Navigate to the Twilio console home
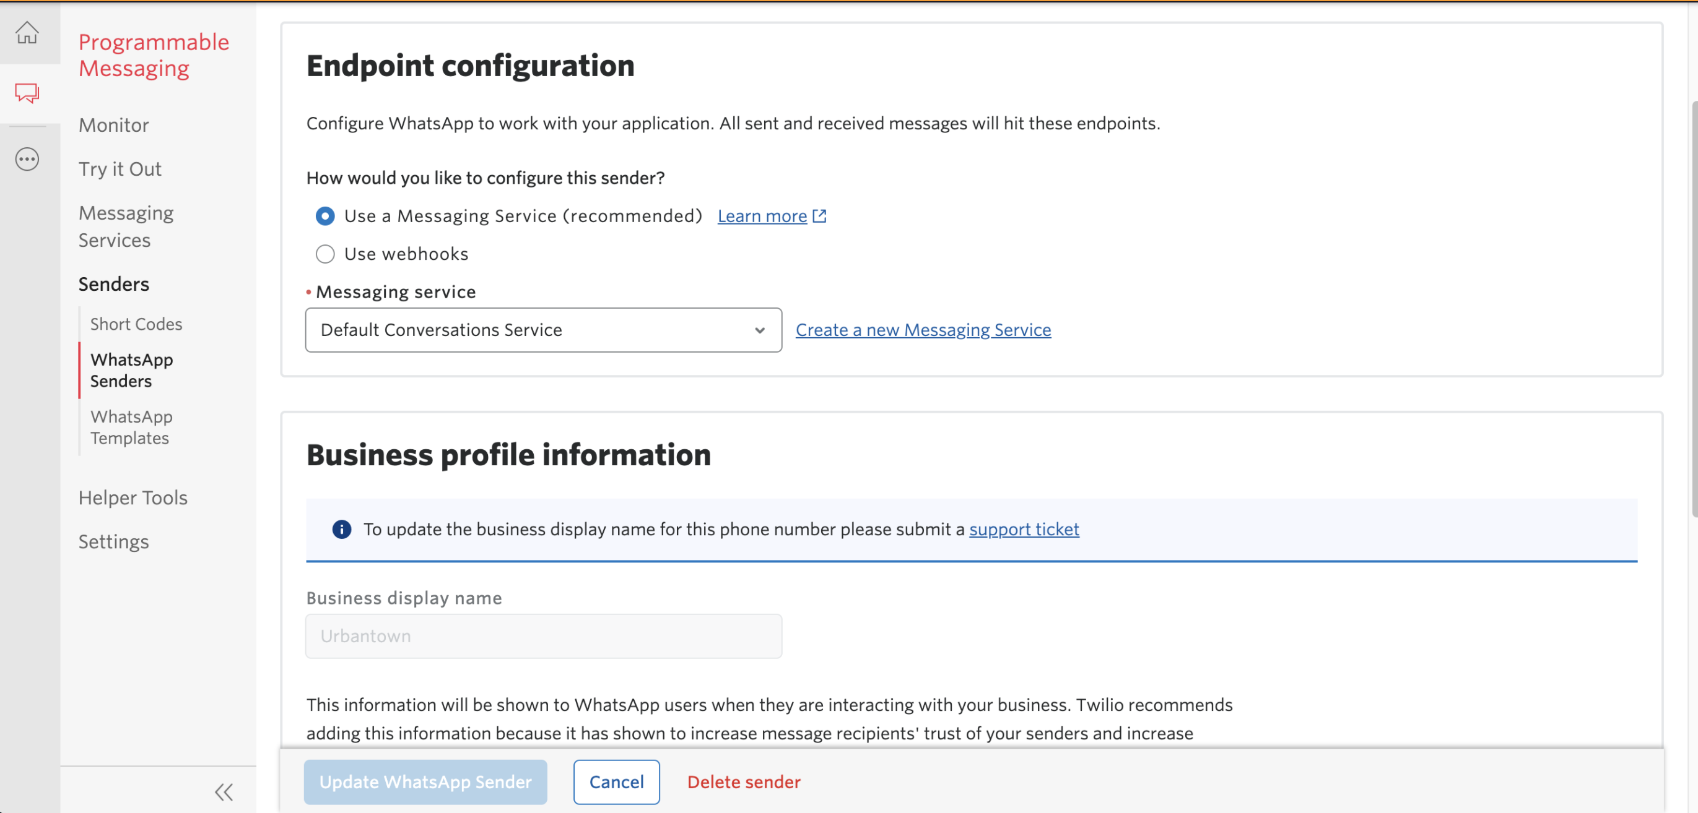 pos(28,32)
